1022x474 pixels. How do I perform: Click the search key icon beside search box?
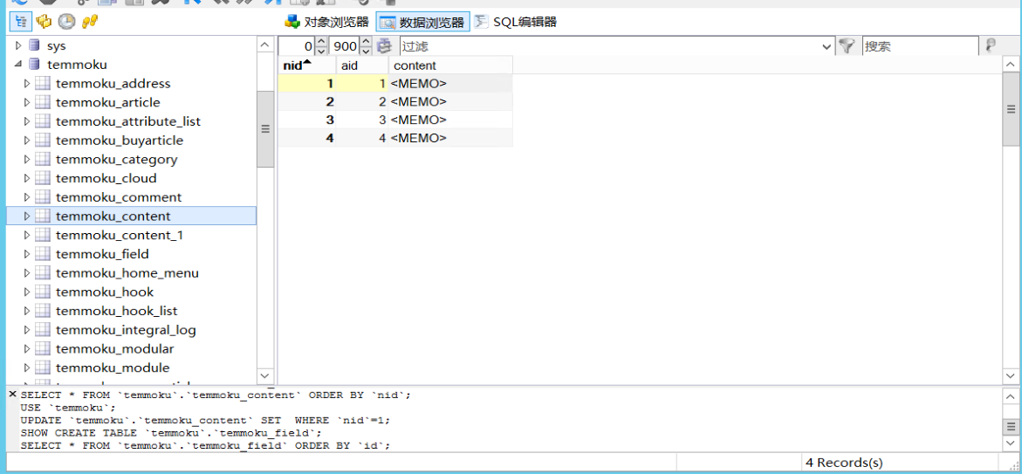[991, 45]
